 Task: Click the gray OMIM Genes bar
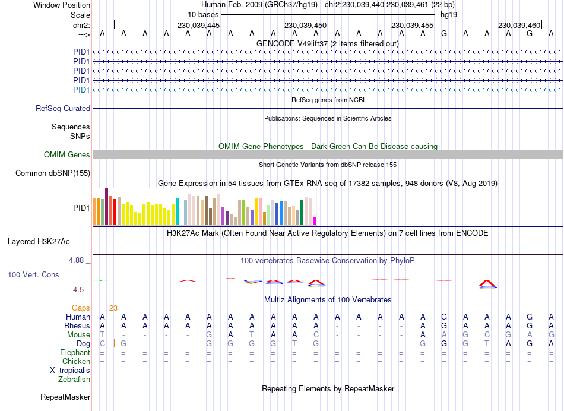click(x=328, y=155)
